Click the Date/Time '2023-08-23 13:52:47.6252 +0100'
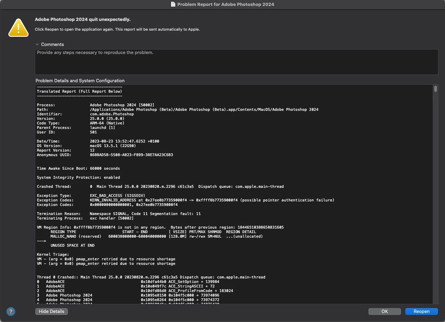Image resolution: width=445 pixels, height=322 pixels. (124, 141)
